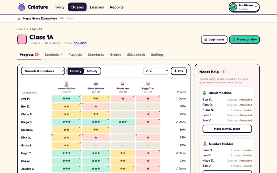This screenshot has width=277, height=173.
Task: Click Kiara N. in the Blend Machine help list
Action: [208, 110]
